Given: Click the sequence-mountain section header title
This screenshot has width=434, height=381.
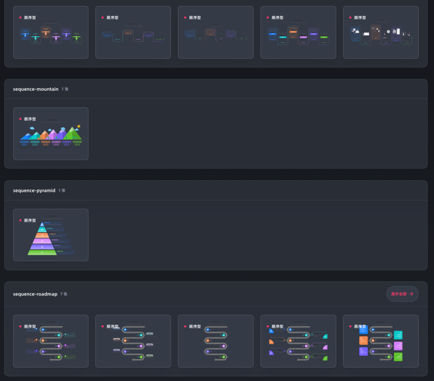Looking at the screenshot, I should [35, 89].
